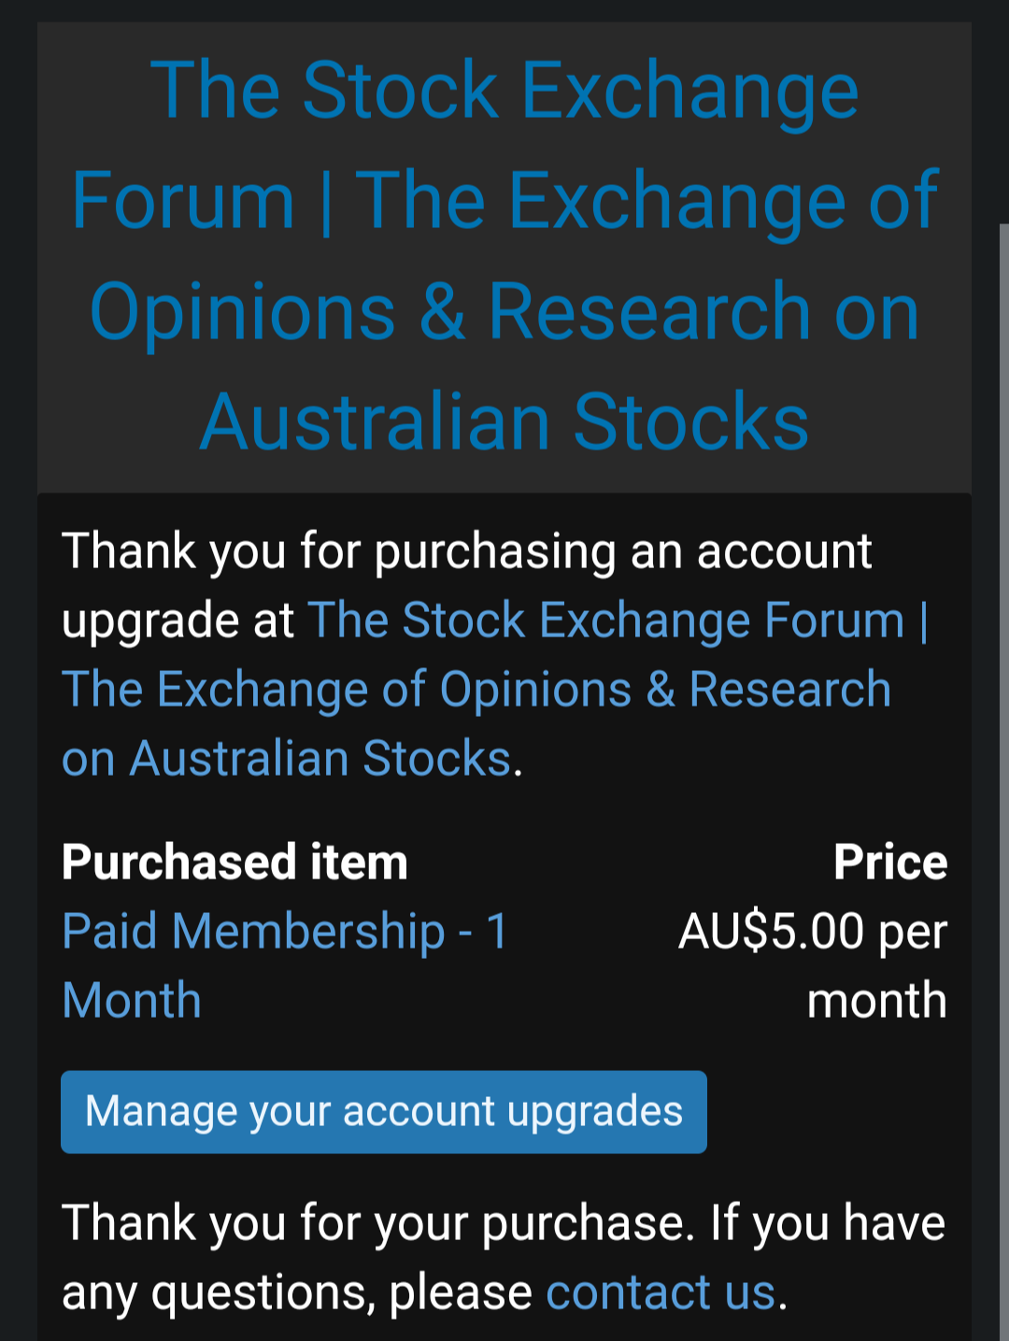Image resolution: width=1009 pixels, height=1341 pixels.
Task: Click the 'Thank you for purchasing an account' text
Action: [x=466, y=551]
